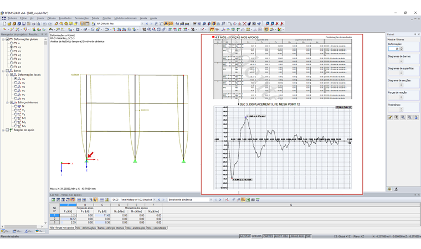The image size is (421, 249).
Task: Toggle CARTES in status bar
Action: [268, 236]
